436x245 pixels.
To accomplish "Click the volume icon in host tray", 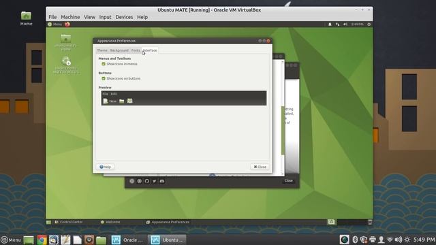I will [x=399, y=240].
